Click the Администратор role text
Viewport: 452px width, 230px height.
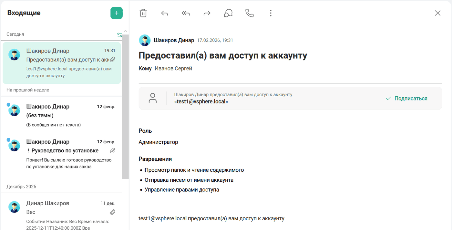coord(158,142)
